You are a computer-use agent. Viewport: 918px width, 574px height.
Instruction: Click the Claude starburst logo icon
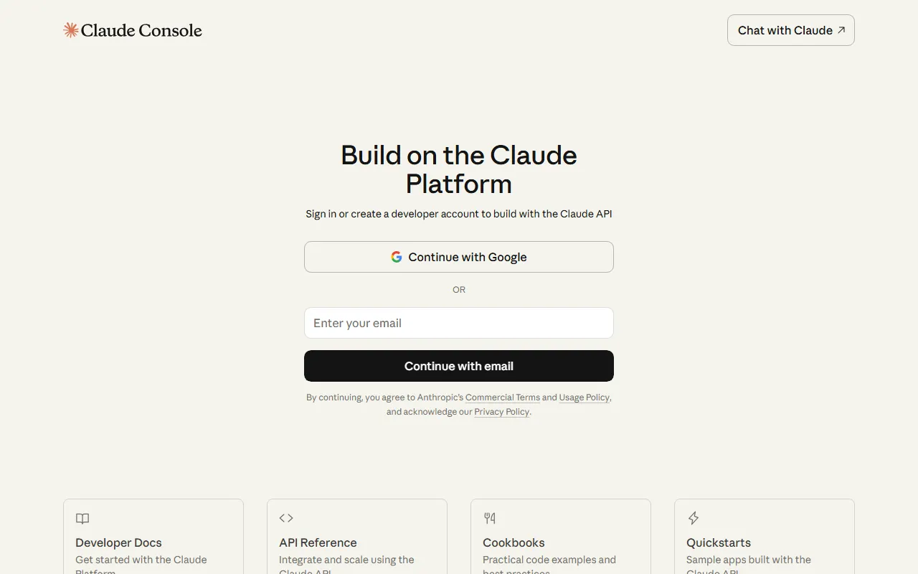coord(71,30)
